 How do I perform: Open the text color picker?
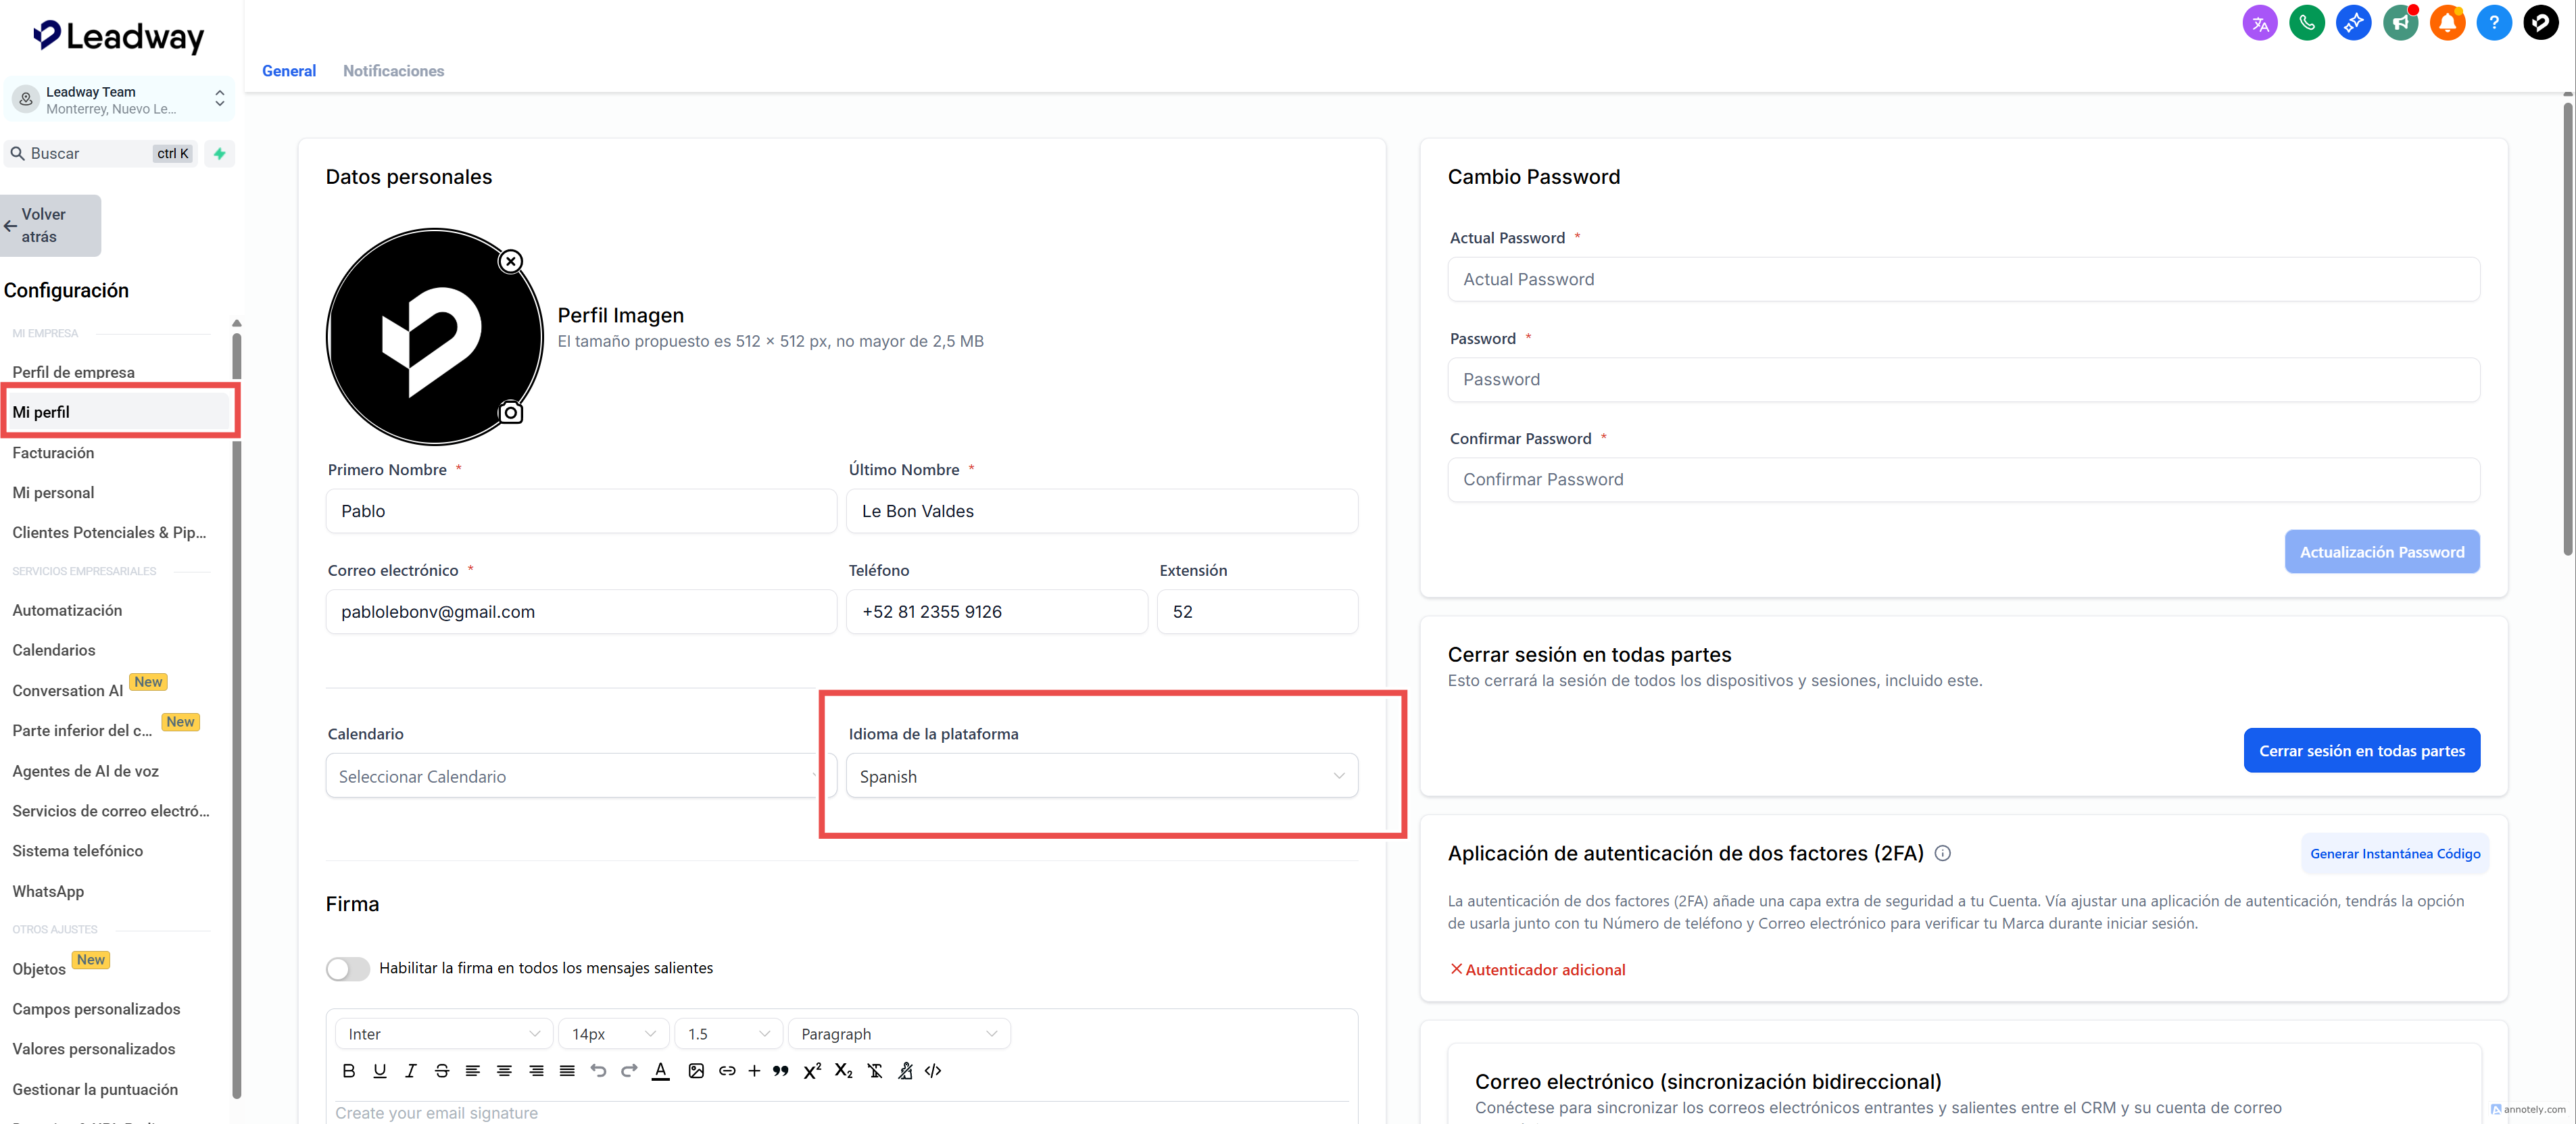pos(660,1071)
